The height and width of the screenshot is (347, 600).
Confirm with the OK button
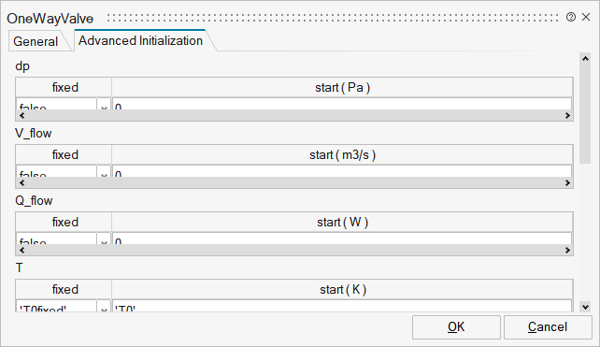456,327
